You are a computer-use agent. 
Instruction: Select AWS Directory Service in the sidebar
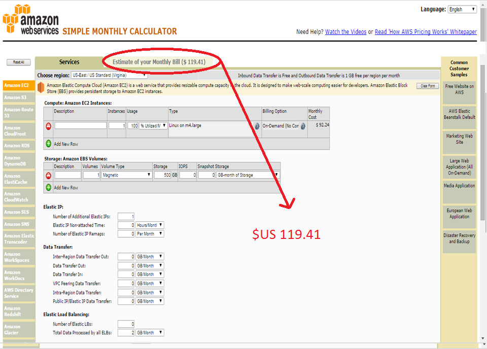point(19,293)
